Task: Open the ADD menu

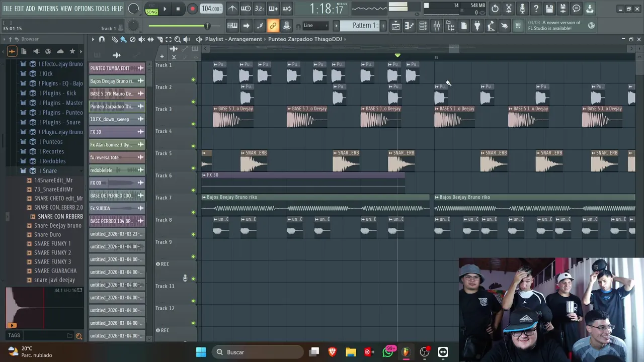Action: pyautogui.click(x=31, y=9)
